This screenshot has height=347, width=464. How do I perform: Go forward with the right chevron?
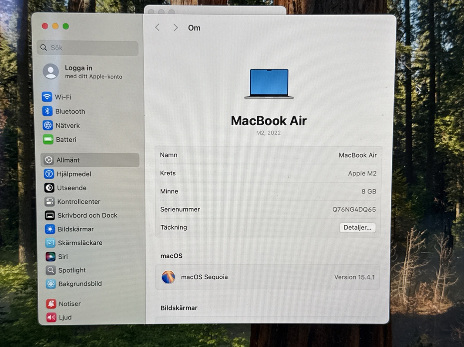click(x=175, y=27)
